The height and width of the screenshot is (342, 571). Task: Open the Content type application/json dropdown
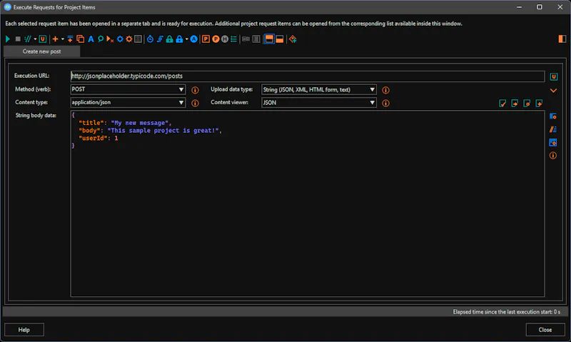click(x=128, y=103)
